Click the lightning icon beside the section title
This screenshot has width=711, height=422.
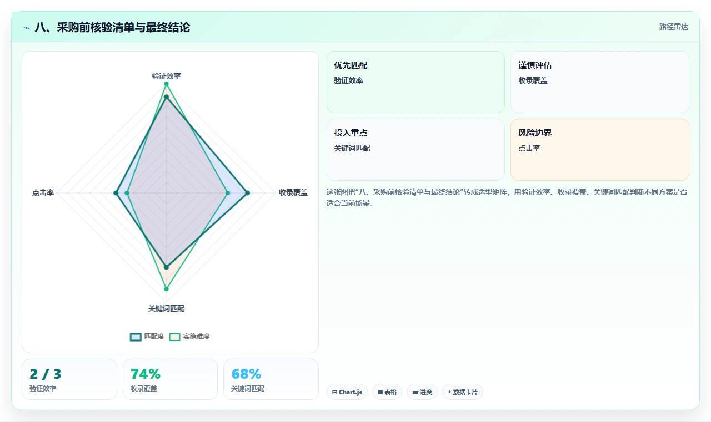[x=27, y=27]
